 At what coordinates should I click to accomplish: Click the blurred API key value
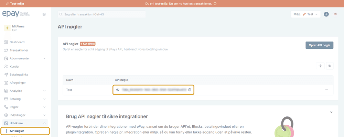[154, 90]
